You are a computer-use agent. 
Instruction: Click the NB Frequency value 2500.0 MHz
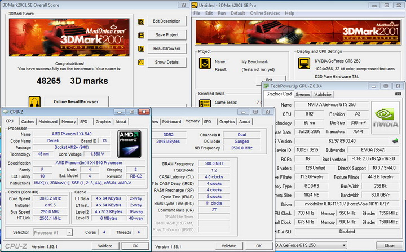point(241,148)
